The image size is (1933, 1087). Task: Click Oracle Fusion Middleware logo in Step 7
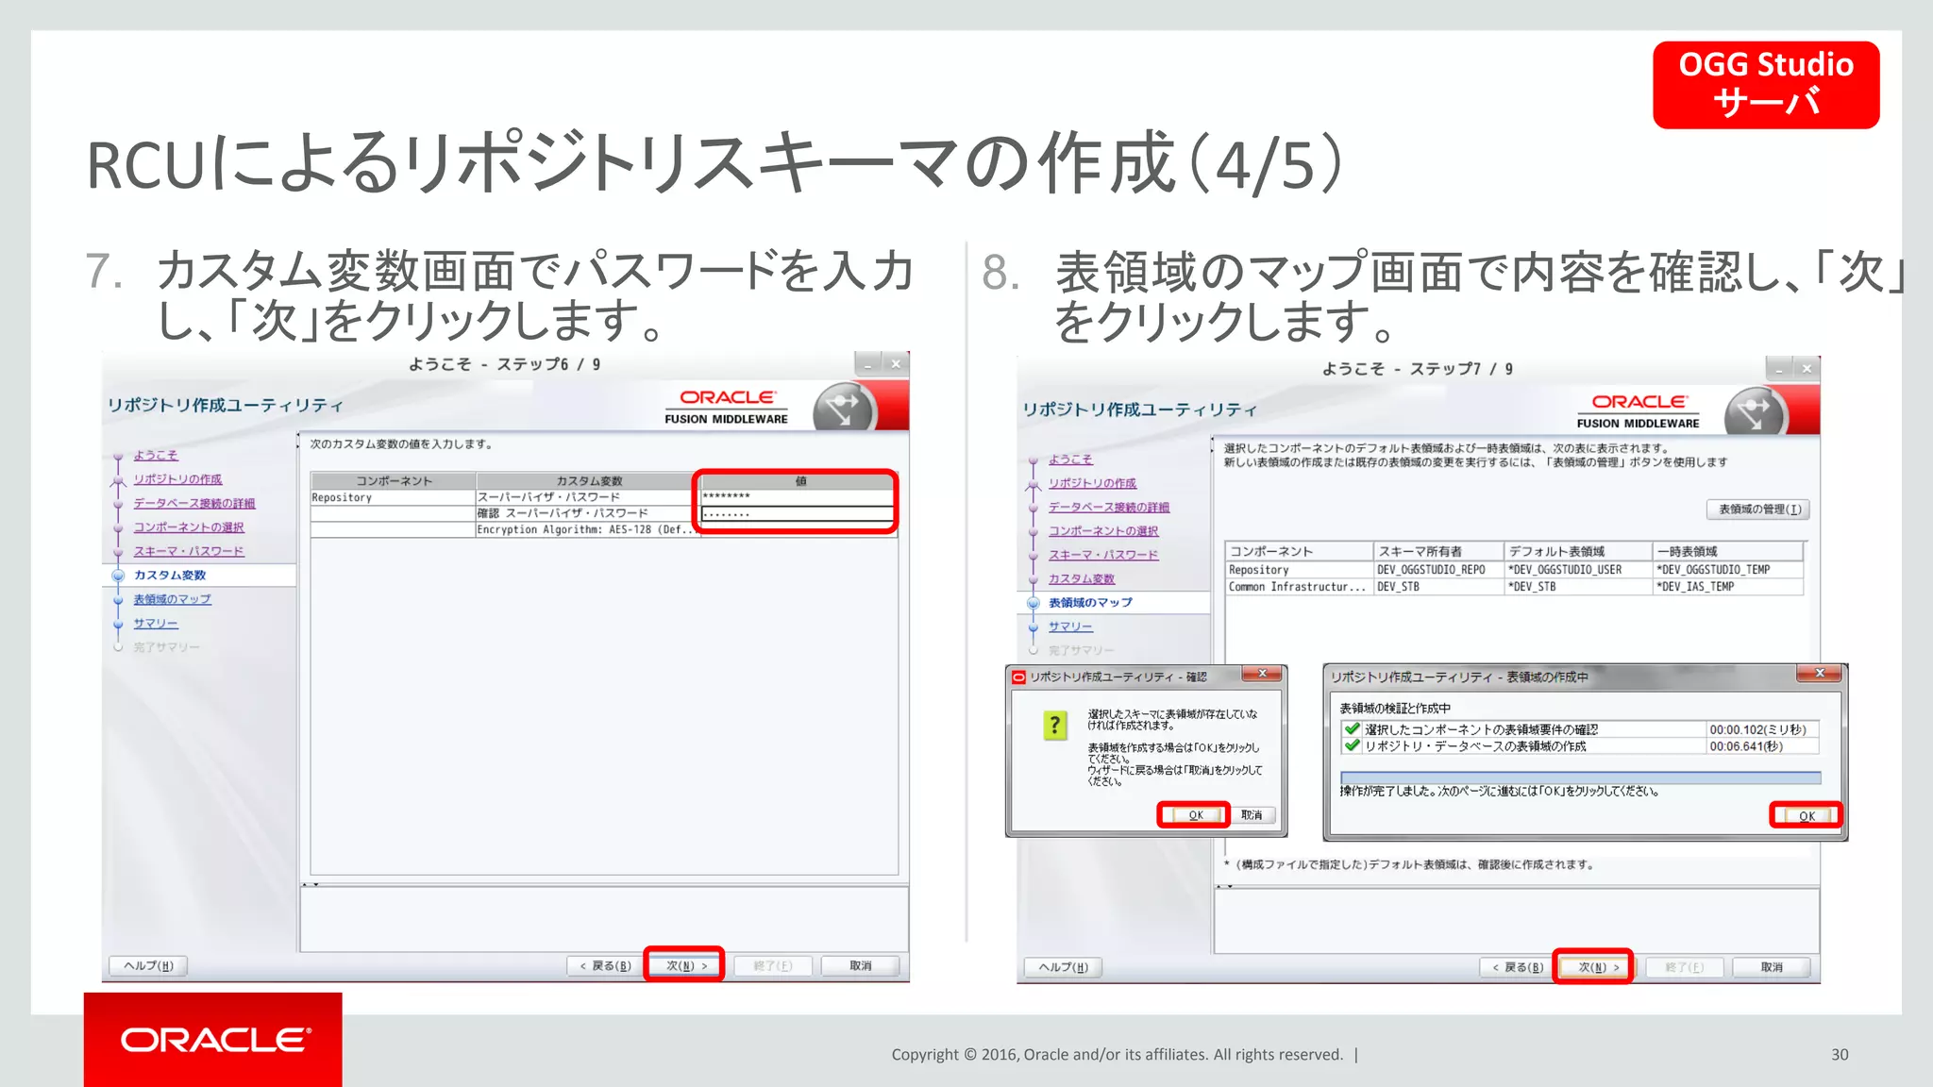pos(1638,411)
